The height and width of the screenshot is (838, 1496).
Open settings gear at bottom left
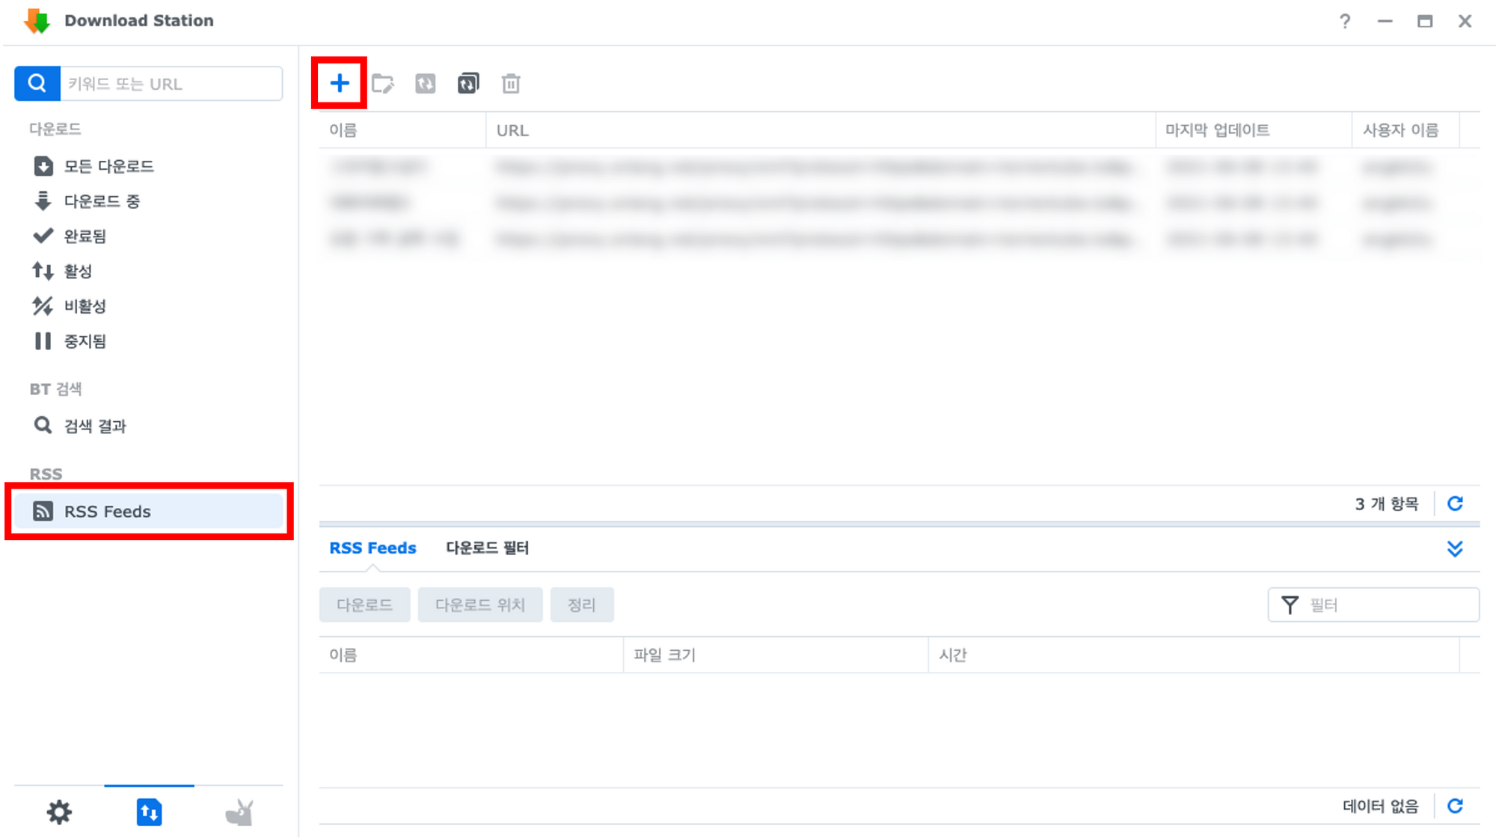point(59,812)
